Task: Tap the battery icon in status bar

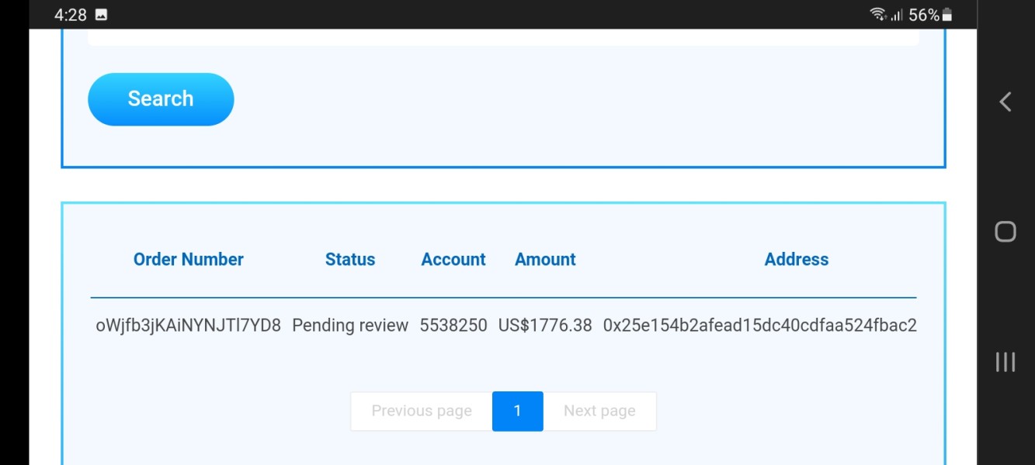Action: [x=947, y=15]
